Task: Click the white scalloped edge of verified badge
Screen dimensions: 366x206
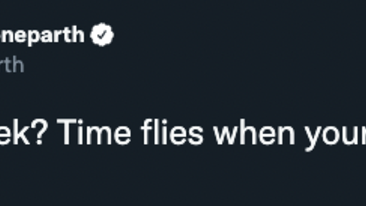Action: pos(102,25)
